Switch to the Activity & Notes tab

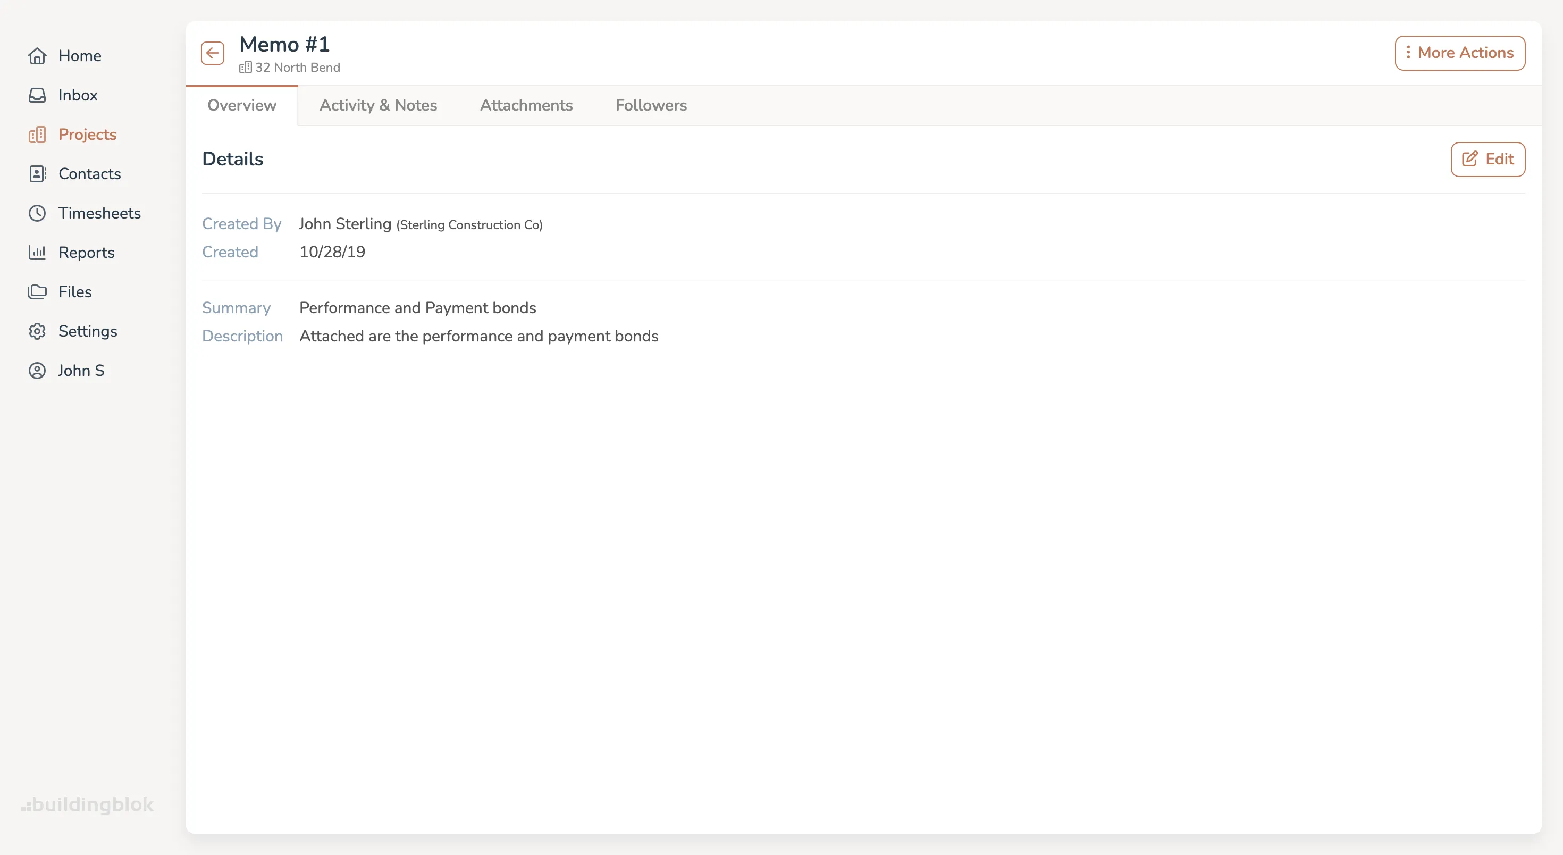pos(378,105)
